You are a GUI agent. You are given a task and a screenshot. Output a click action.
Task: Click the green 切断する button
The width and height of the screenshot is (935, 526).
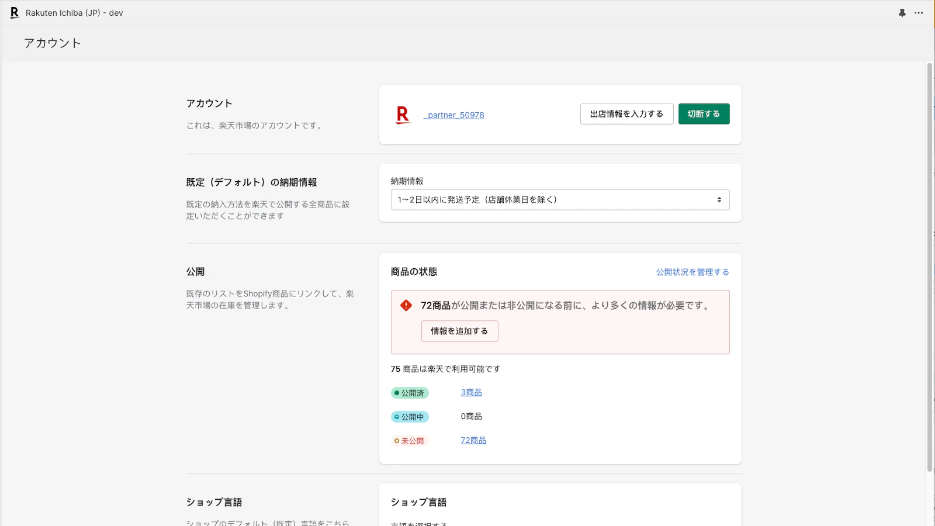pyautogui.click(x=704, y=114)
